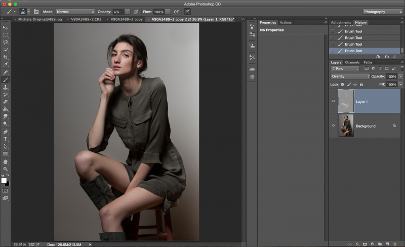Select the Eyedropper tool in the toolbar
405x247 pixels.
pyautogui.click(x=6, y=65)
